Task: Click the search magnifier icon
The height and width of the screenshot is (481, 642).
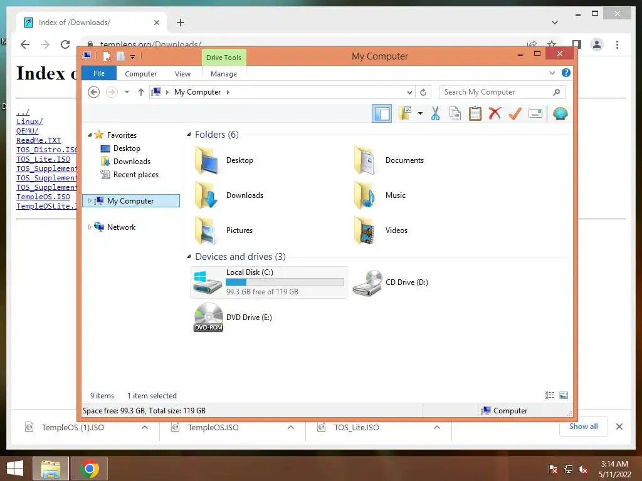Action: pyautogui.click(x=556, y=92)
